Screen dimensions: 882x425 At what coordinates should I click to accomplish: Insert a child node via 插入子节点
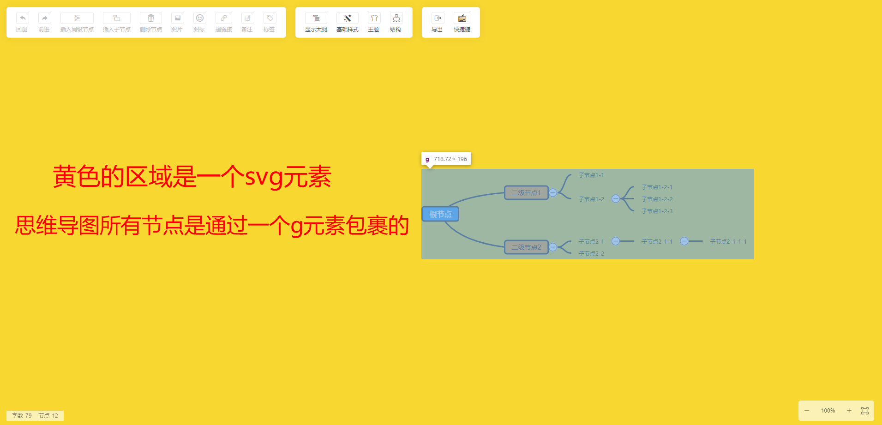(117, 18)
